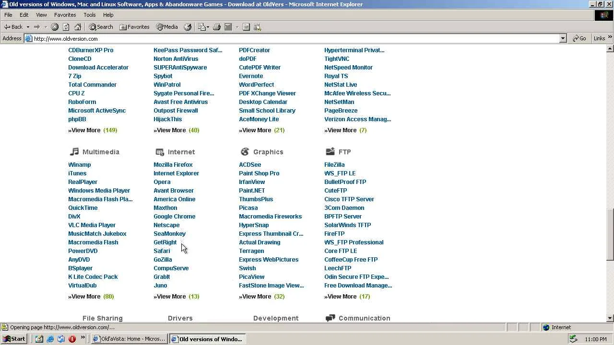Open the Media toolbar pane
Image resolution: width=614 pixels, height=345 pixels.
tap(166, 27)
